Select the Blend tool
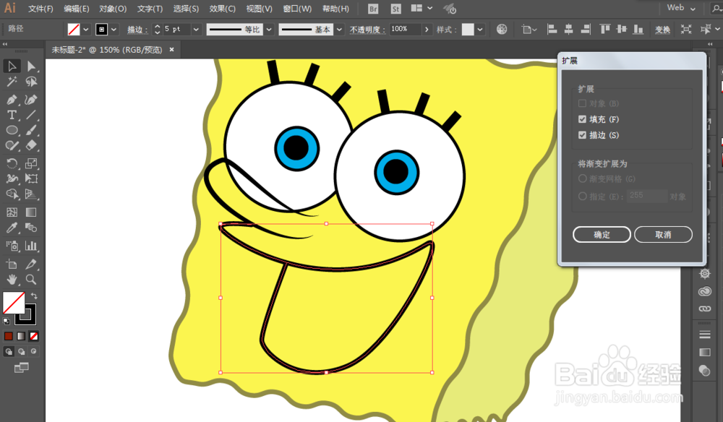 (x=31, y=228)
